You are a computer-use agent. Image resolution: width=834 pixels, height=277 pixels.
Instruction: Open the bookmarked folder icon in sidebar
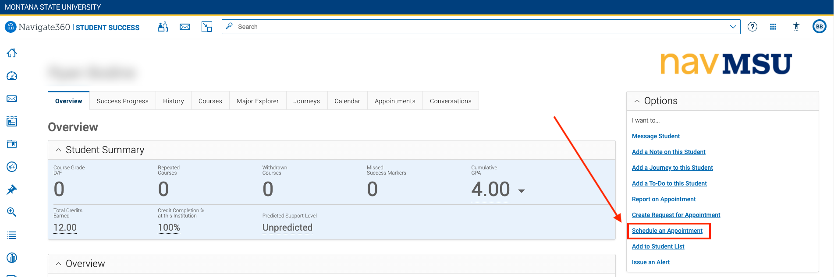tap(12, 144)
